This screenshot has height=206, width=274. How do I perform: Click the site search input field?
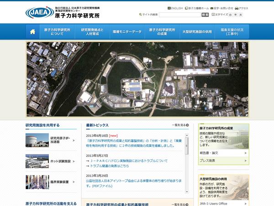[180, 15]
